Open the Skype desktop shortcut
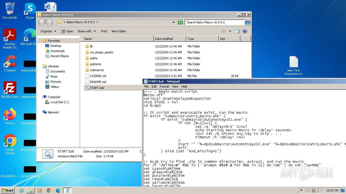 tap(30, 11)
